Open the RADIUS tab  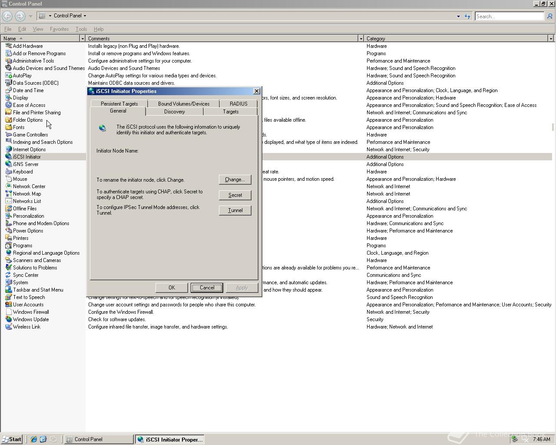tap(238, 104)
